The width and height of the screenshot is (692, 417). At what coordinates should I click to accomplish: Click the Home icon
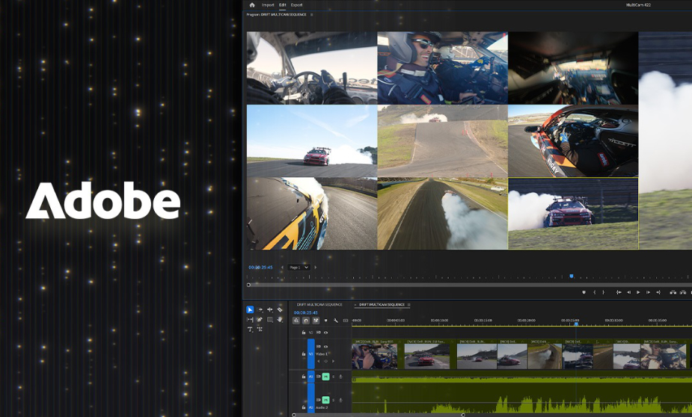click(x=252, y=5)
